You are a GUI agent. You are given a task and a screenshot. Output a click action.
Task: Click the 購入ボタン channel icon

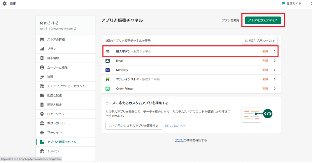point(108,52)
